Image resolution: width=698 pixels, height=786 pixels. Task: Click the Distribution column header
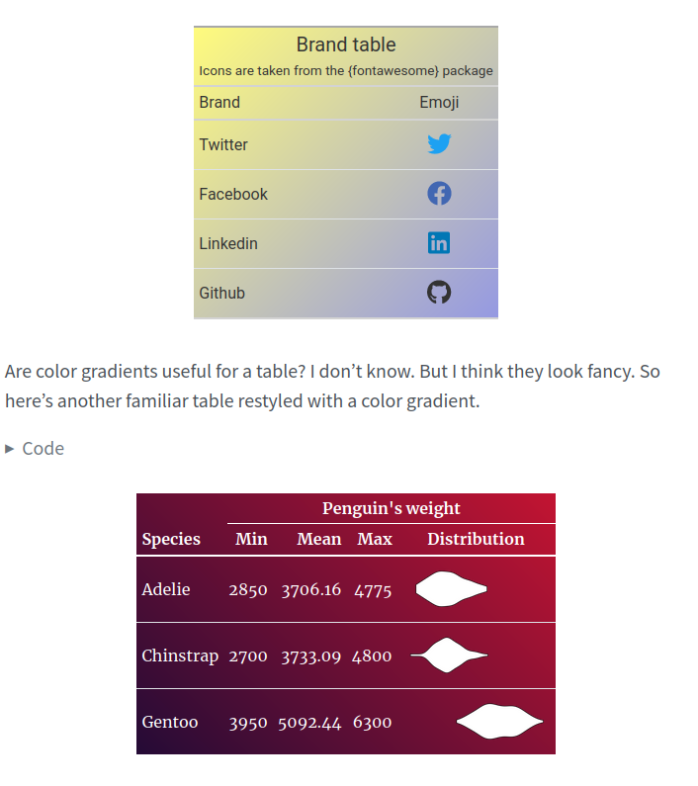click(x=476, y=539)
